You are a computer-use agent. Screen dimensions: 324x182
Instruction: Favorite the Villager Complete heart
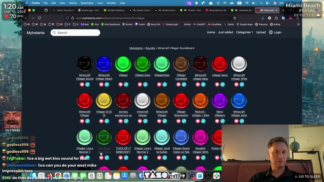click(178, 84)
